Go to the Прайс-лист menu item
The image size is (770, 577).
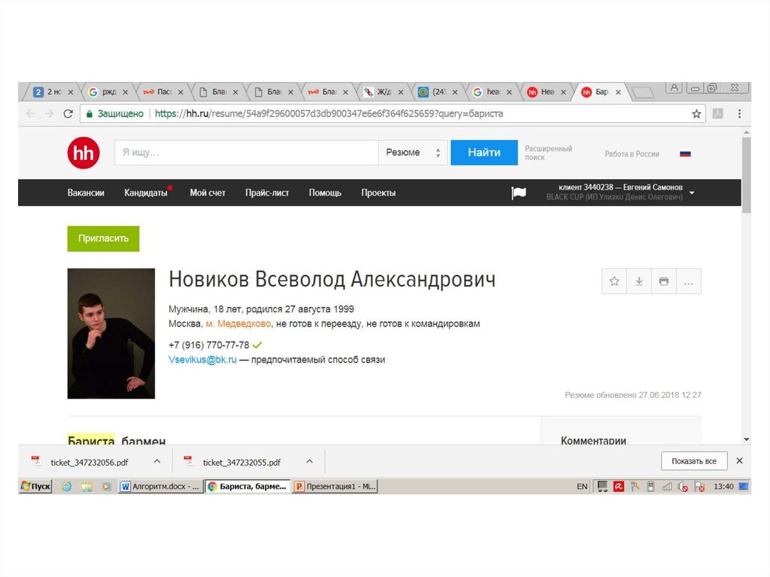coord(267,193)
